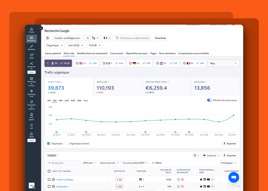The height and width of the screenshot is (191, 268).
Task: Click the + Filtrer button
Action: click(157, 163)
